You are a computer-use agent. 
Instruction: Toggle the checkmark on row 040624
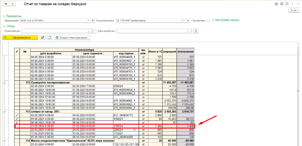[x=17, y=119]
